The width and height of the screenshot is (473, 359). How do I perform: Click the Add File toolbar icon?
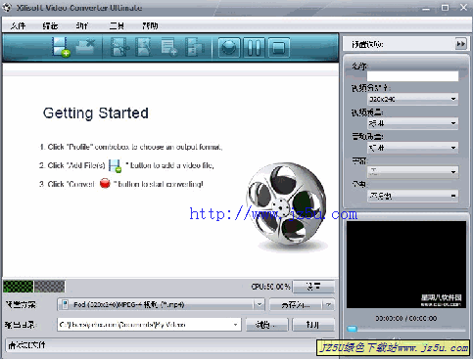coord(61,47)
